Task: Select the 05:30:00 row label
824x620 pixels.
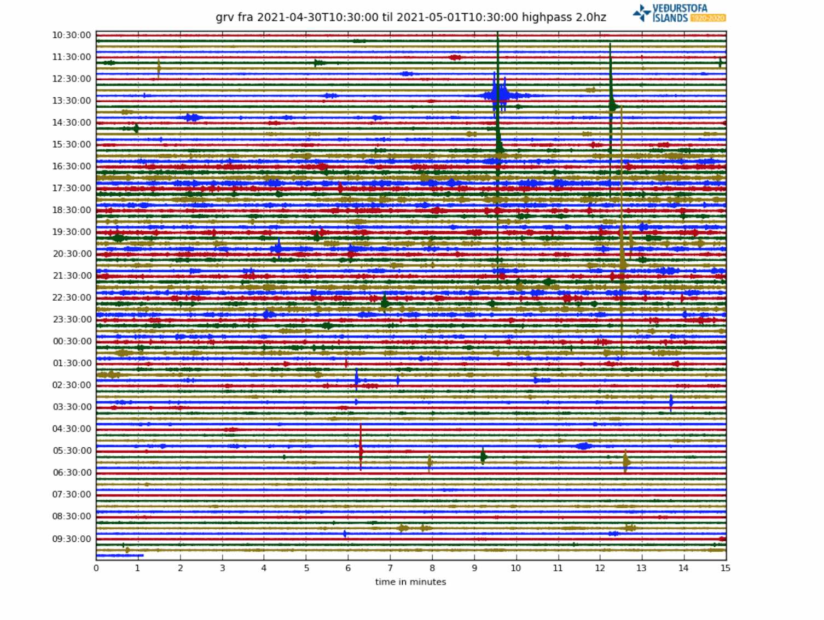Action: pos(72,451)
